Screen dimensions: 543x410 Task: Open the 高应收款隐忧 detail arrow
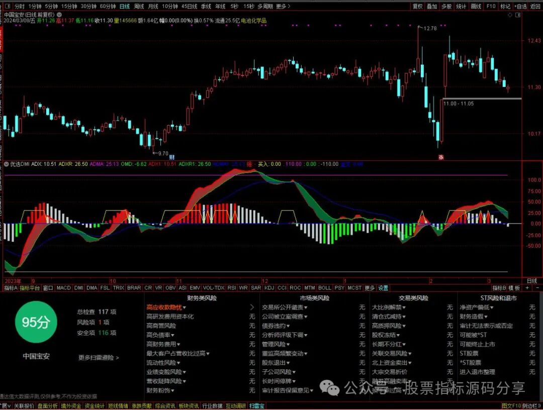252,307
